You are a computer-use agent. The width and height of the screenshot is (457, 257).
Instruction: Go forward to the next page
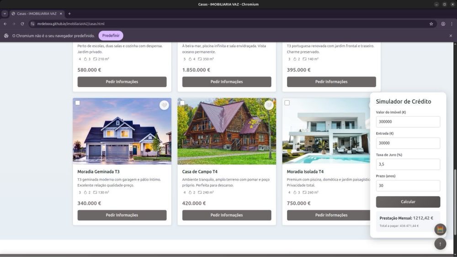pos(14,24)
